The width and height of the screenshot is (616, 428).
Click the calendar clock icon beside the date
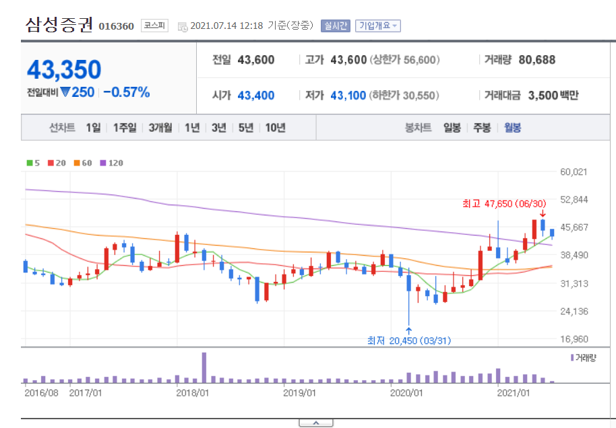[x=183, y=27]
